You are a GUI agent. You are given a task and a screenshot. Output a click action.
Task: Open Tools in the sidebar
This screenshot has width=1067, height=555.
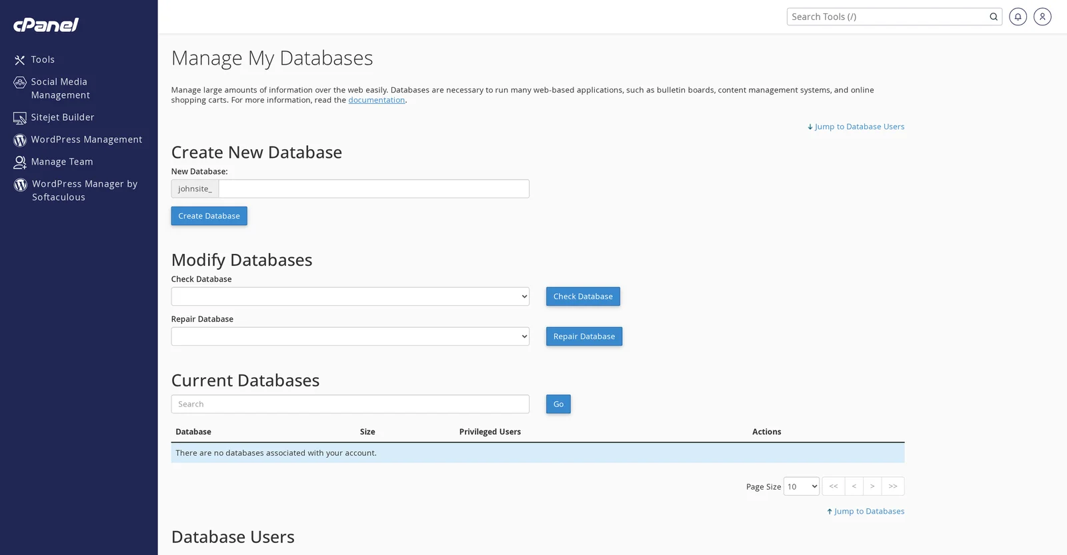43,59
